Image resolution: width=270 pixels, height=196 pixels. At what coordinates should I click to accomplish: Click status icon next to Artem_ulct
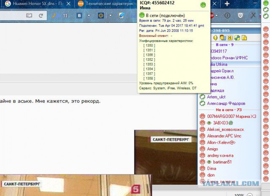(202, 97)
